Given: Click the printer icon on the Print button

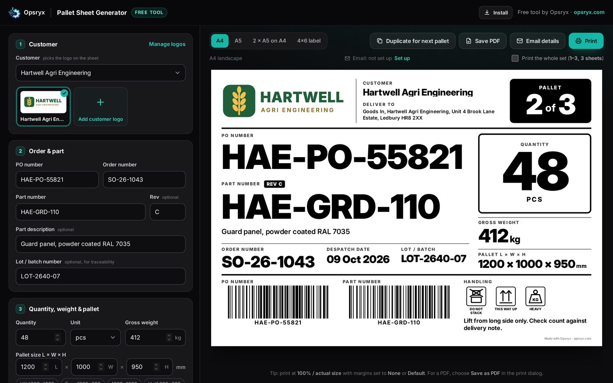Looking at the screenshot, I should coord(578,41).
